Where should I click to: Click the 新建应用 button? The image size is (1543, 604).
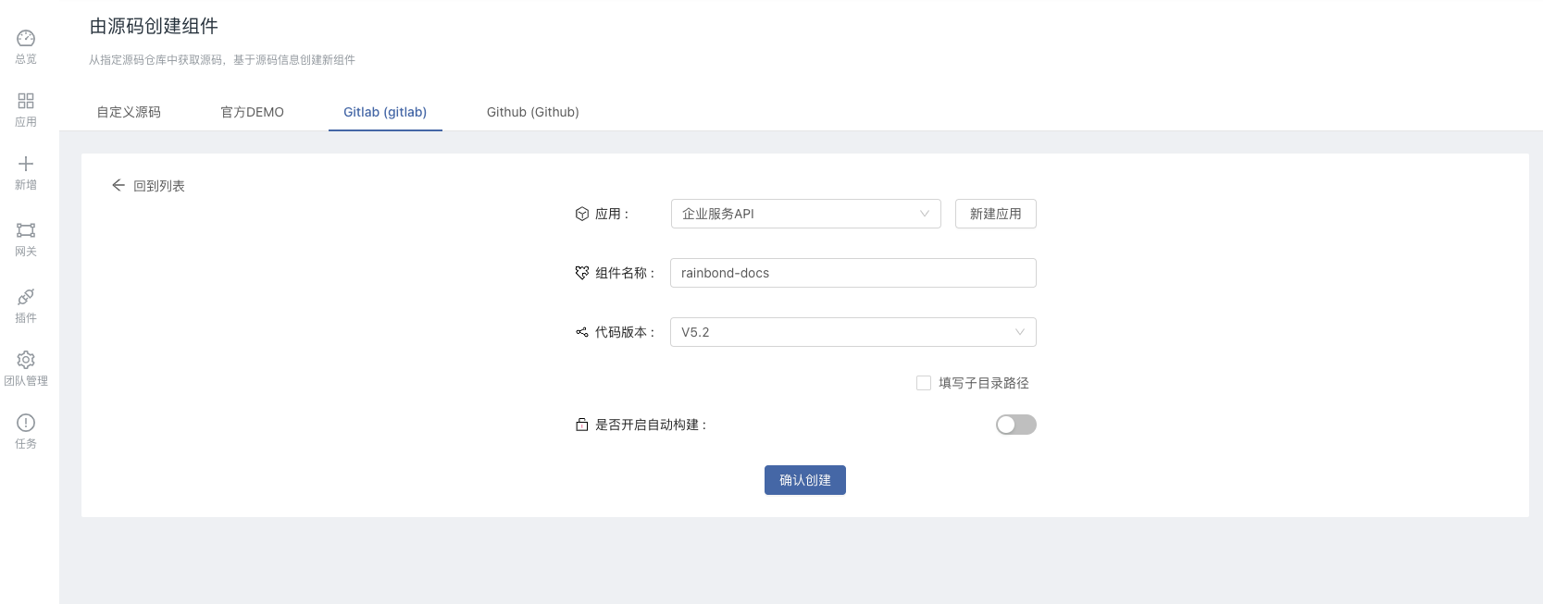click(995, 214)
